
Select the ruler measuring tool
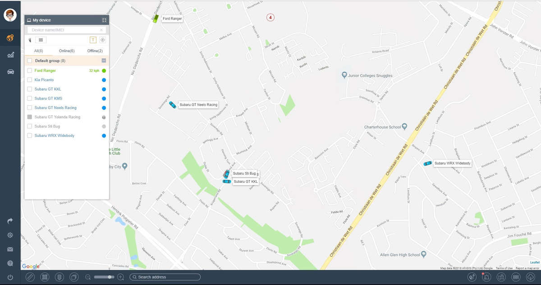pyautogui.click(x=30, y=277)
